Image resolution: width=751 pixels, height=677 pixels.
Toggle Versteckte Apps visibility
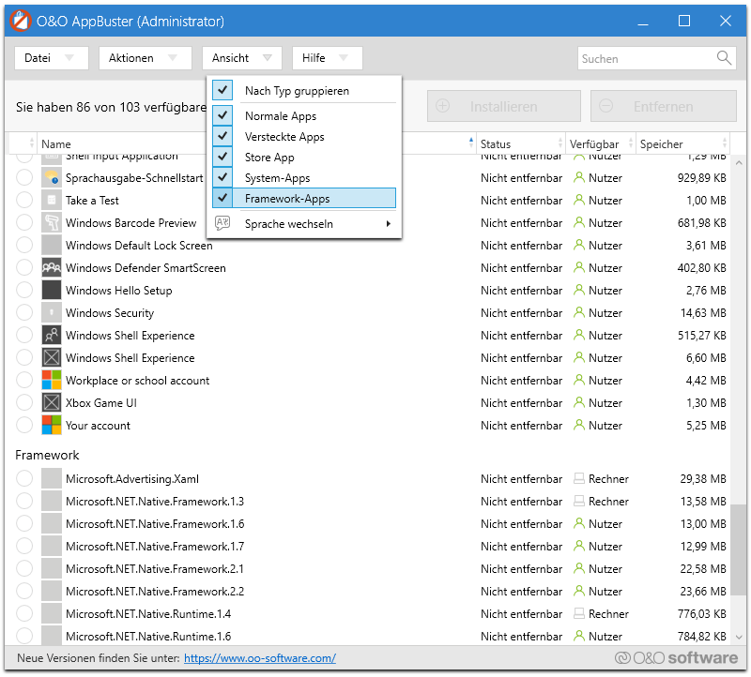222,136
